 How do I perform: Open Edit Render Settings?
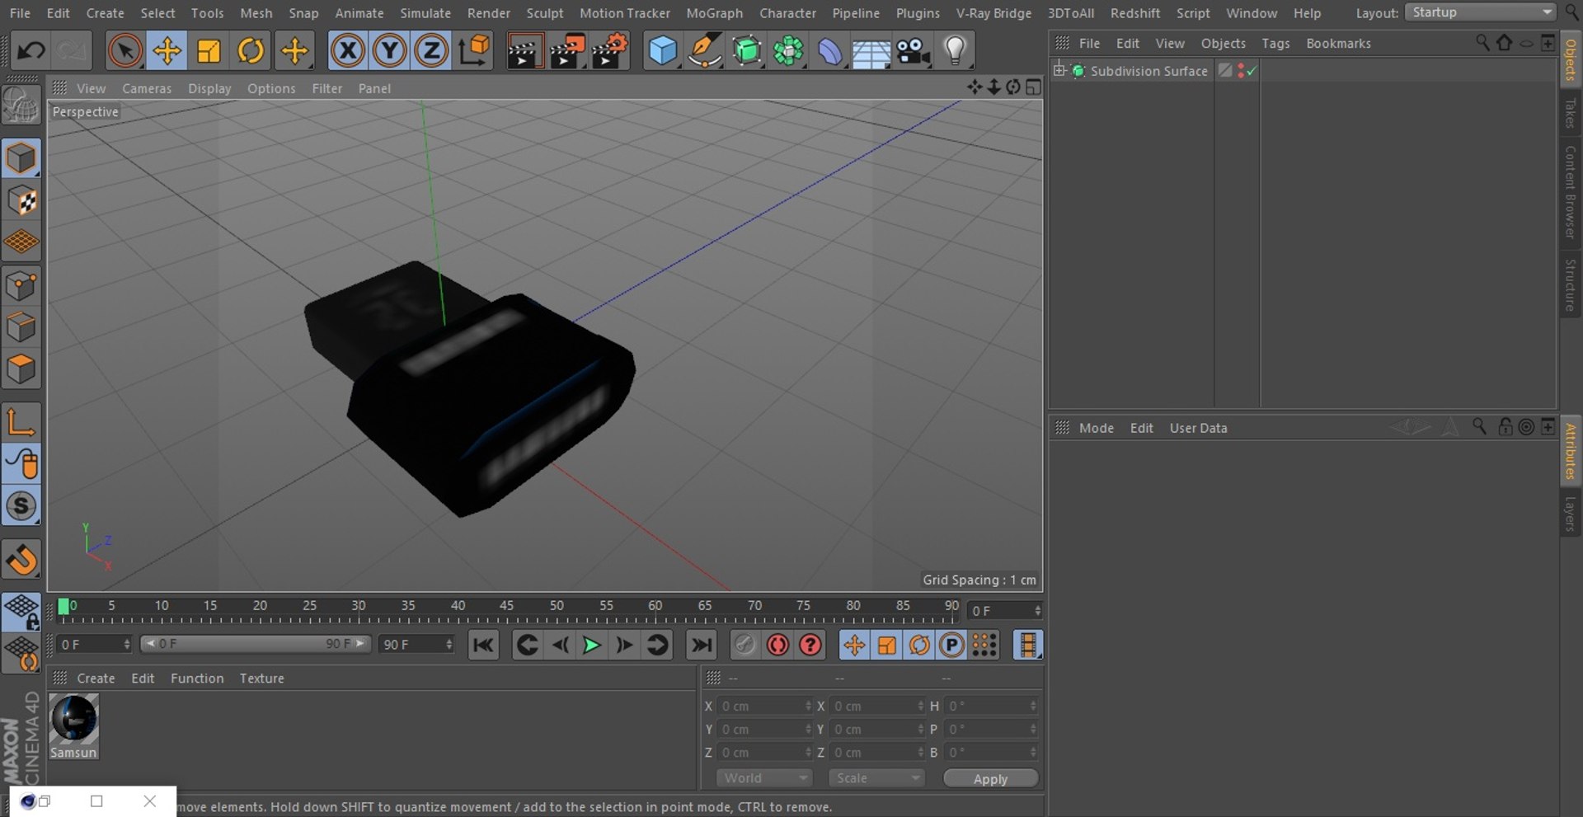609,51
